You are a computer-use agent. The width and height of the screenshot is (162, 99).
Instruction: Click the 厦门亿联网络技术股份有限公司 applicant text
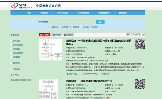point(84,91)
